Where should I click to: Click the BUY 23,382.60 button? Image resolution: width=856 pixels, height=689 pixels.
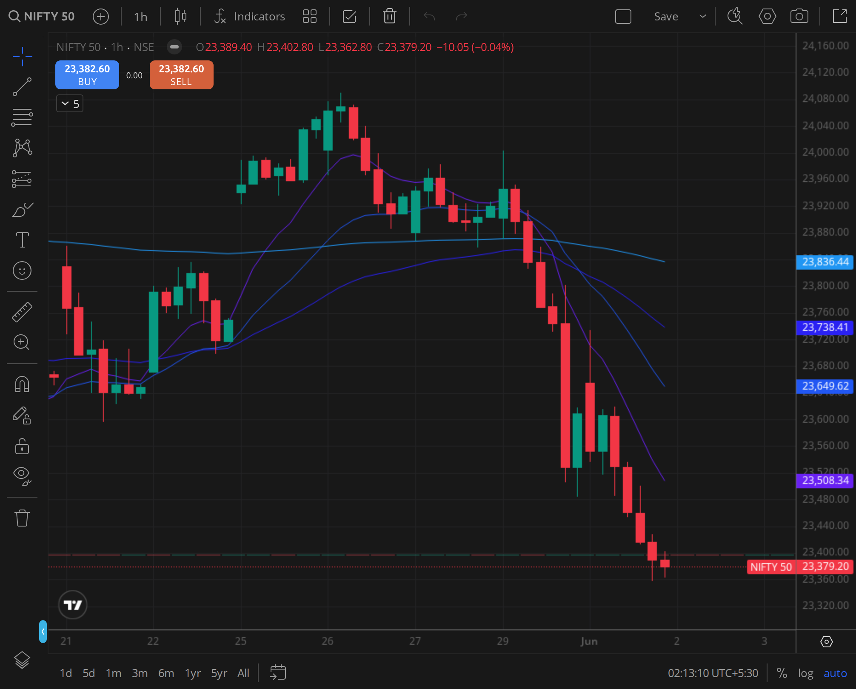(x=87, y=75)
